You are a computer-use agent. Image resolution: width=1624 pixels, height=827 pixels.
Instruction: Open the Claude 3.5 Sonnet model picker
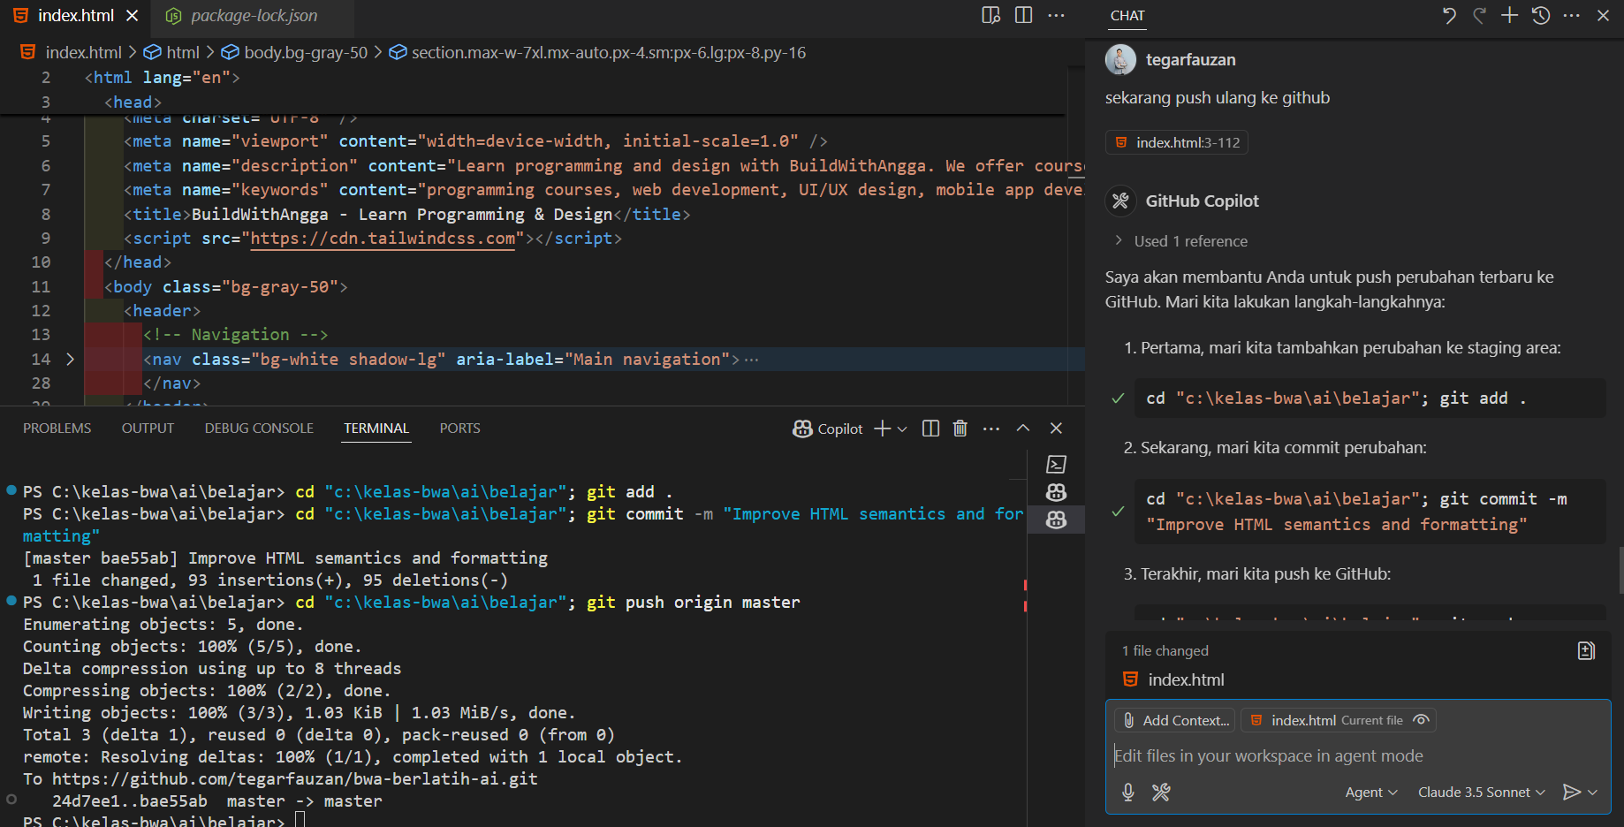tap(1481, 793)
